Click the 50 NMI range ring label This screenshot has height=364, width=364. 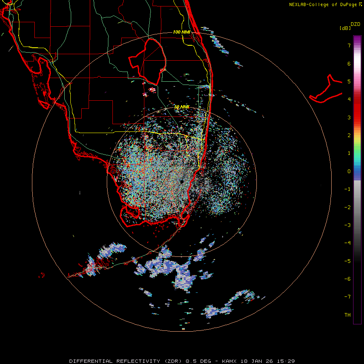182,107
